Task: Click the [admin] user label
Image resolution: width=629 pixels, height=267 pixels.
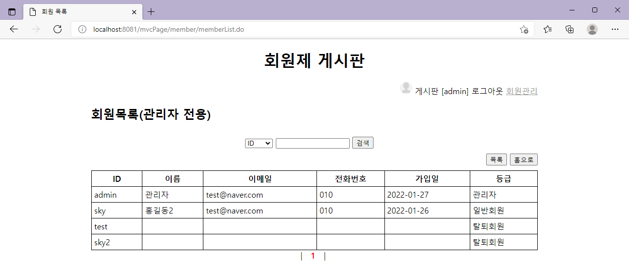Action: (x=455, y=91)
